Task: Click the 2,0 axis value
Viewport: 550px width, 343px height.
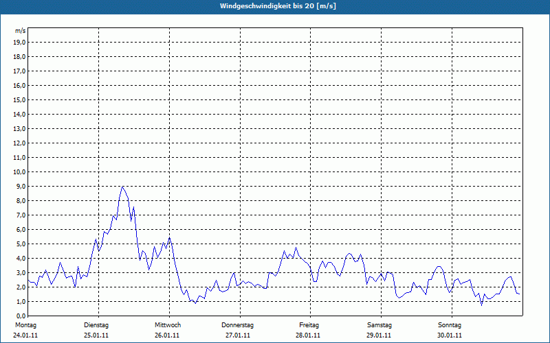Action: click(x=21, y=287)
